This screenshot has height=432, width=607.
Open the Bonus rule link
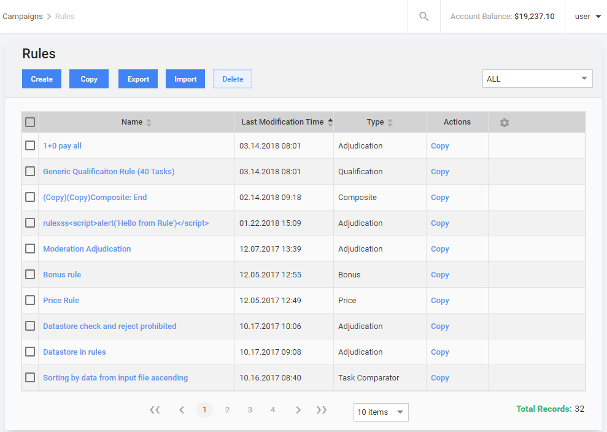point(62,274)
